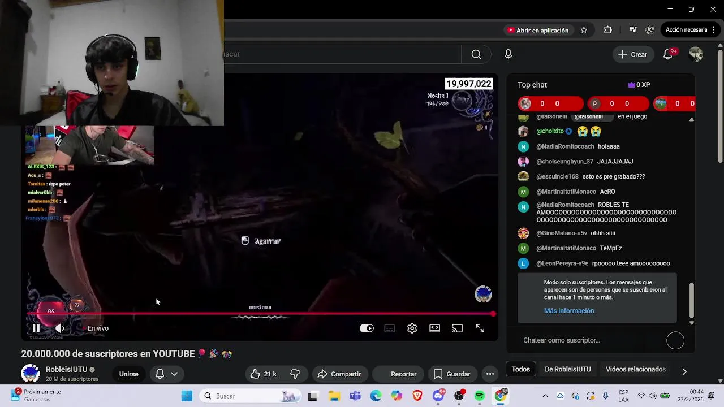The height and width of the screenshot is (407, 724).
Task: Open ESP LAA language switcher
Action: tap(623, 396)
